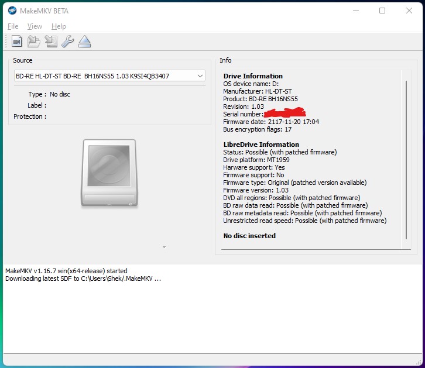Click 'Firmware date: 2117-11-20 17:04' line
Image resolution: width=425 pixels, height=368 pixels.
[x=271, y=122]
